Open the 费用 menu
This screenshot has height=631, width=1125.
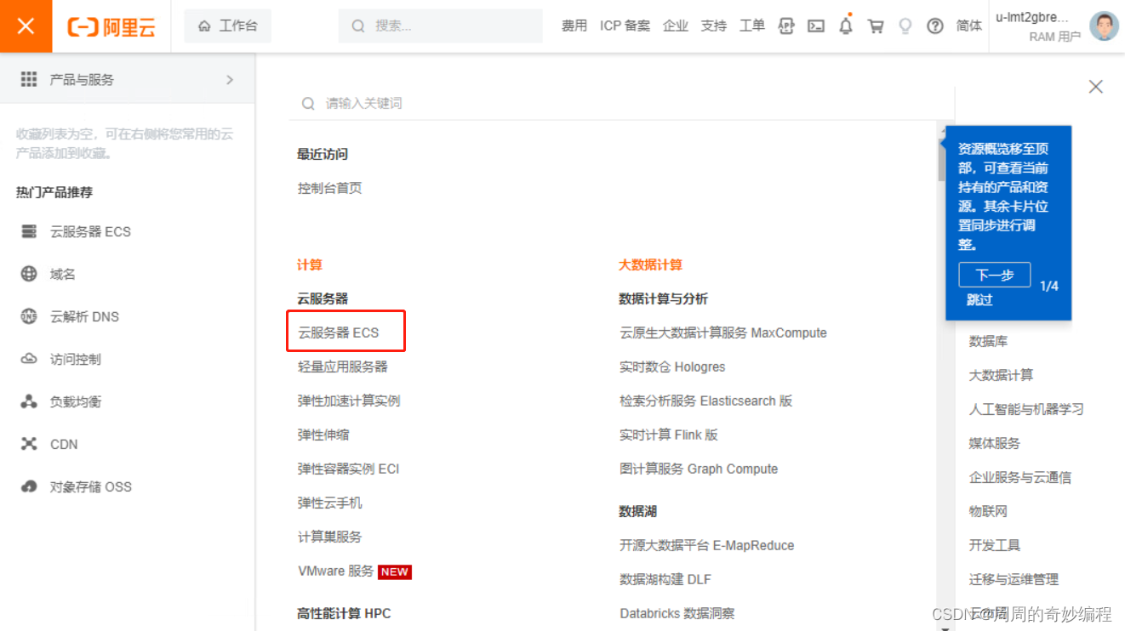[x=574, y=26]
